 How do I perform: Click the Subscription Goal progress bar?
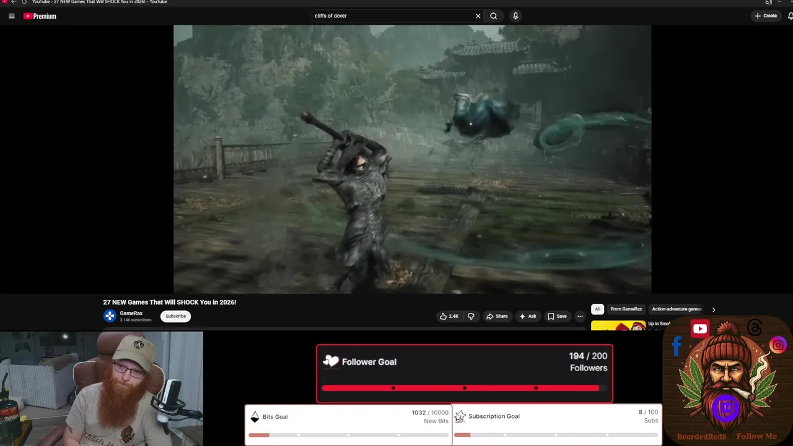[556, 435]
